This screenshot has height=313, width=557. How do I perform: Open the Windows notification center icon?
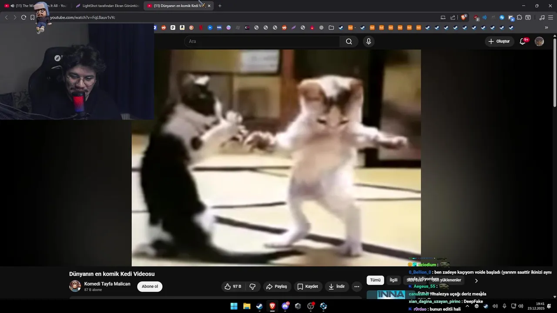coord(549,306)
